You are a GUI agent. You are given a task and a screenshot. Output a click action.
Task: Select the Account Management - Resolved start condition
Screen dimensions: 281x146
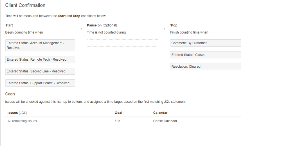tap(40, 45)
